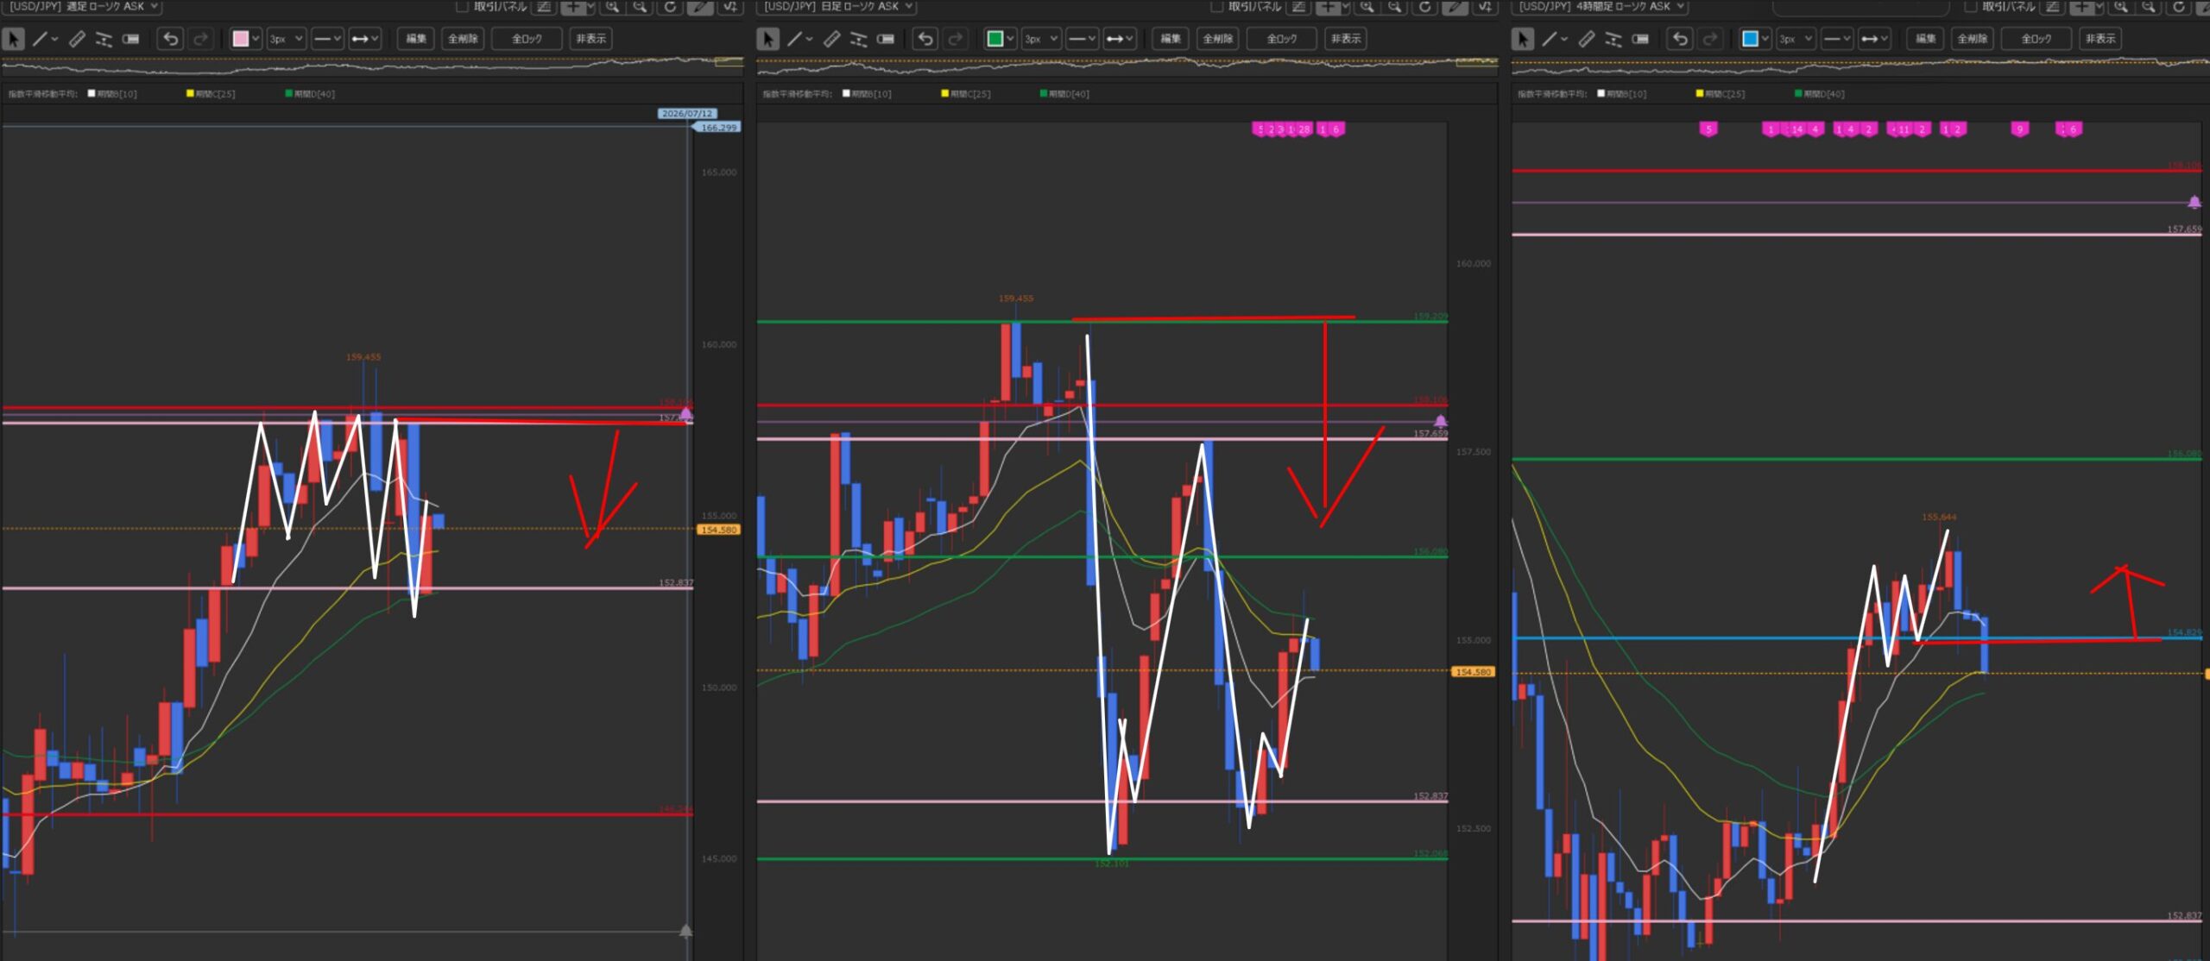This screenshot has width=2210, height=961.
Task: Click 非表示 button in 4-hour chart toolbar
Action: click(x=2099, y=39)
